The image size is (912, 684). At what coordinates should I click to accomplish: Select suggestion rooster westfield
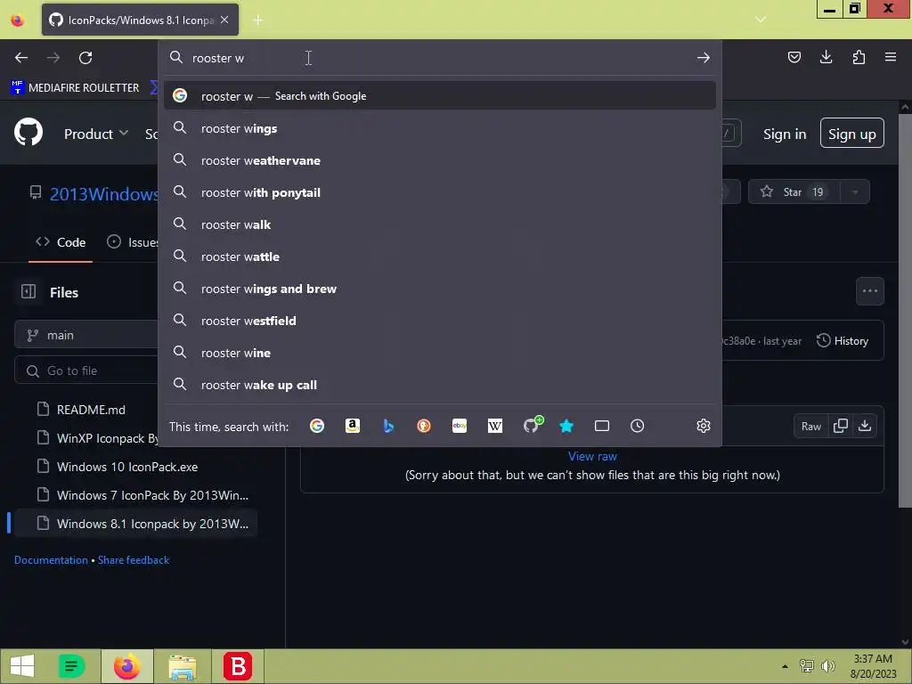click(x=439, y=321)
